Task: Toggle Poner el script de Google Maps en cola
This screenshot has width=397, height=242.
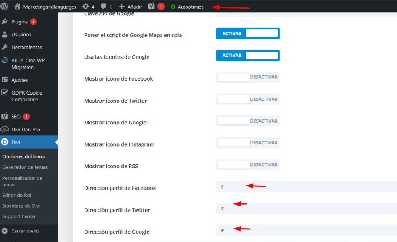Action: click(248, 33)
